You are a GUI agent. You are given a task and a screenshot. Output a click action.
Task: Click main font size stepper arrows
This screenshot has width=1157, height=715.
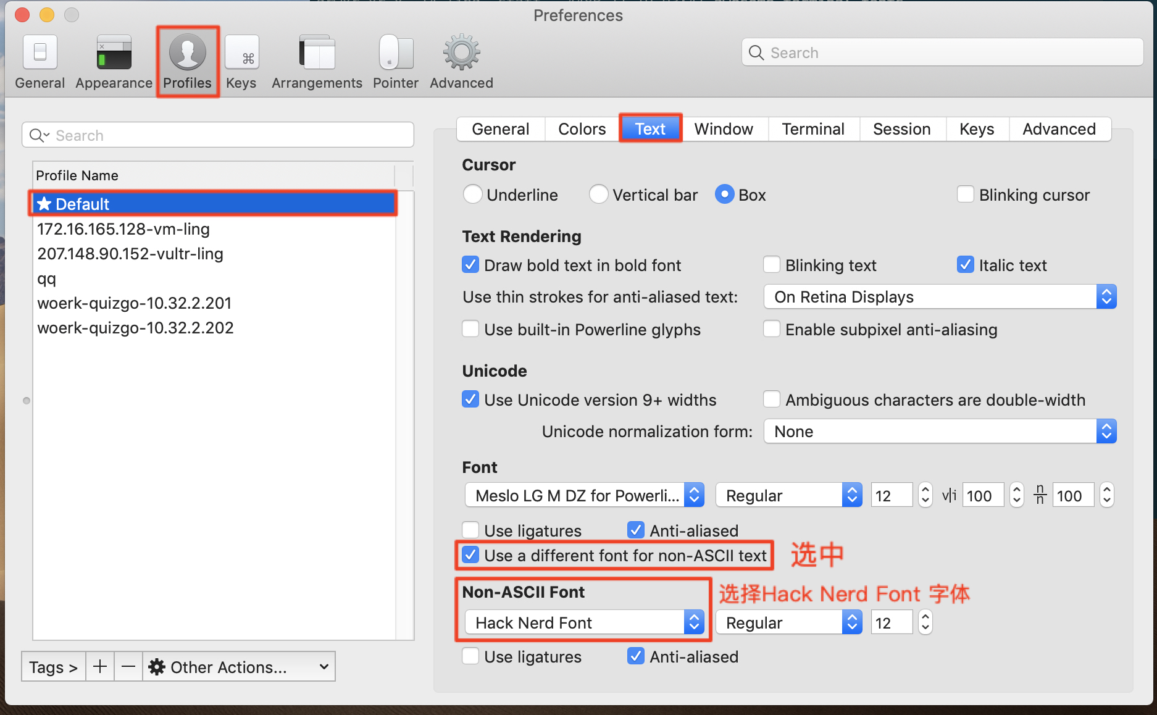[925, 495]
